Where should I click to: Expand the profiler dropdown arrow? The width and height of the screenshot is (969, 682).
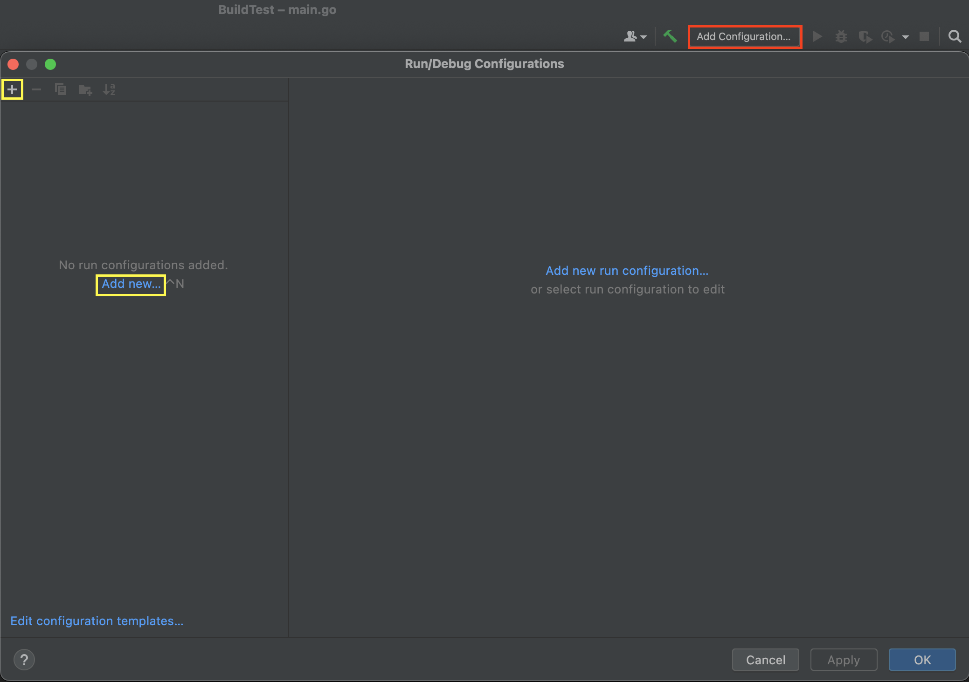click(x=906, y=37)
